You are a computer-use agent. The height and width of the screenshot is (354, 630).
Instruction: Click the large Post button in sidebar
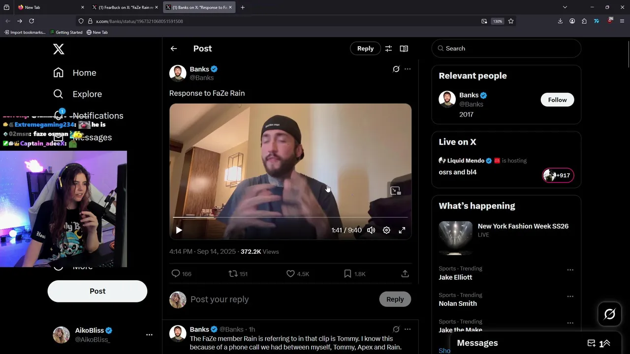[97, 291]
